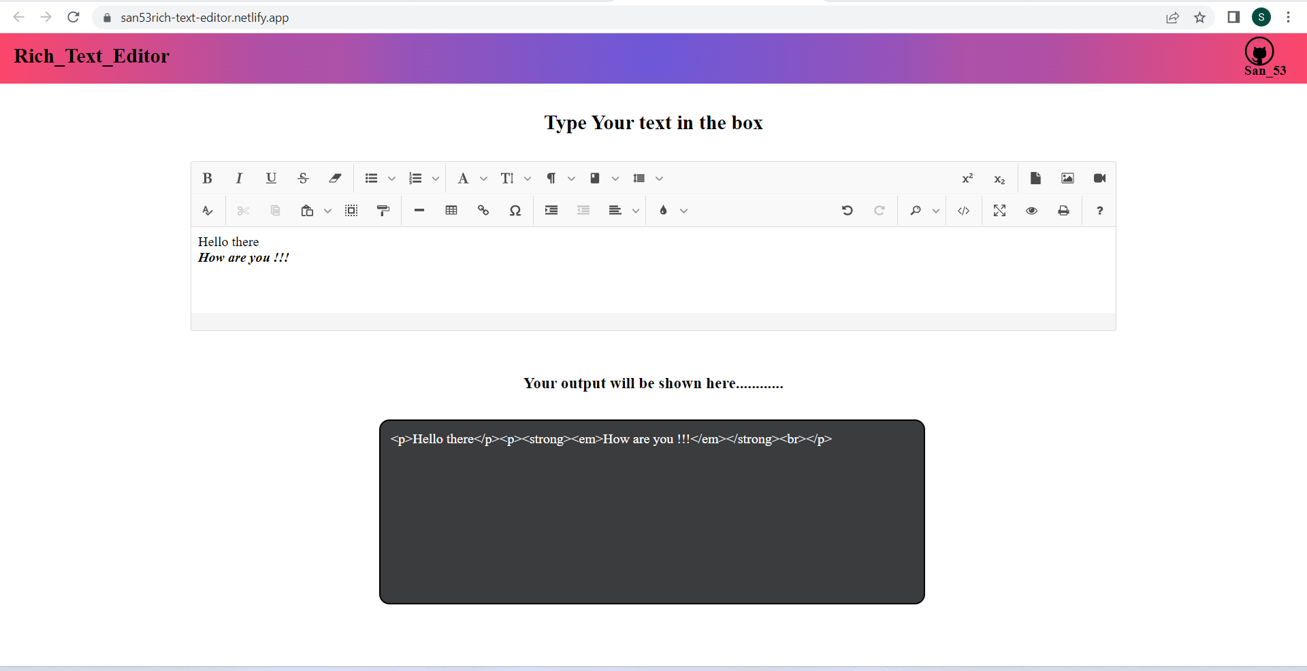Image resolution: width=1307 pixels, height=671 pixels.
Task: Apply subscript formatting
Action: coord(999,178)
